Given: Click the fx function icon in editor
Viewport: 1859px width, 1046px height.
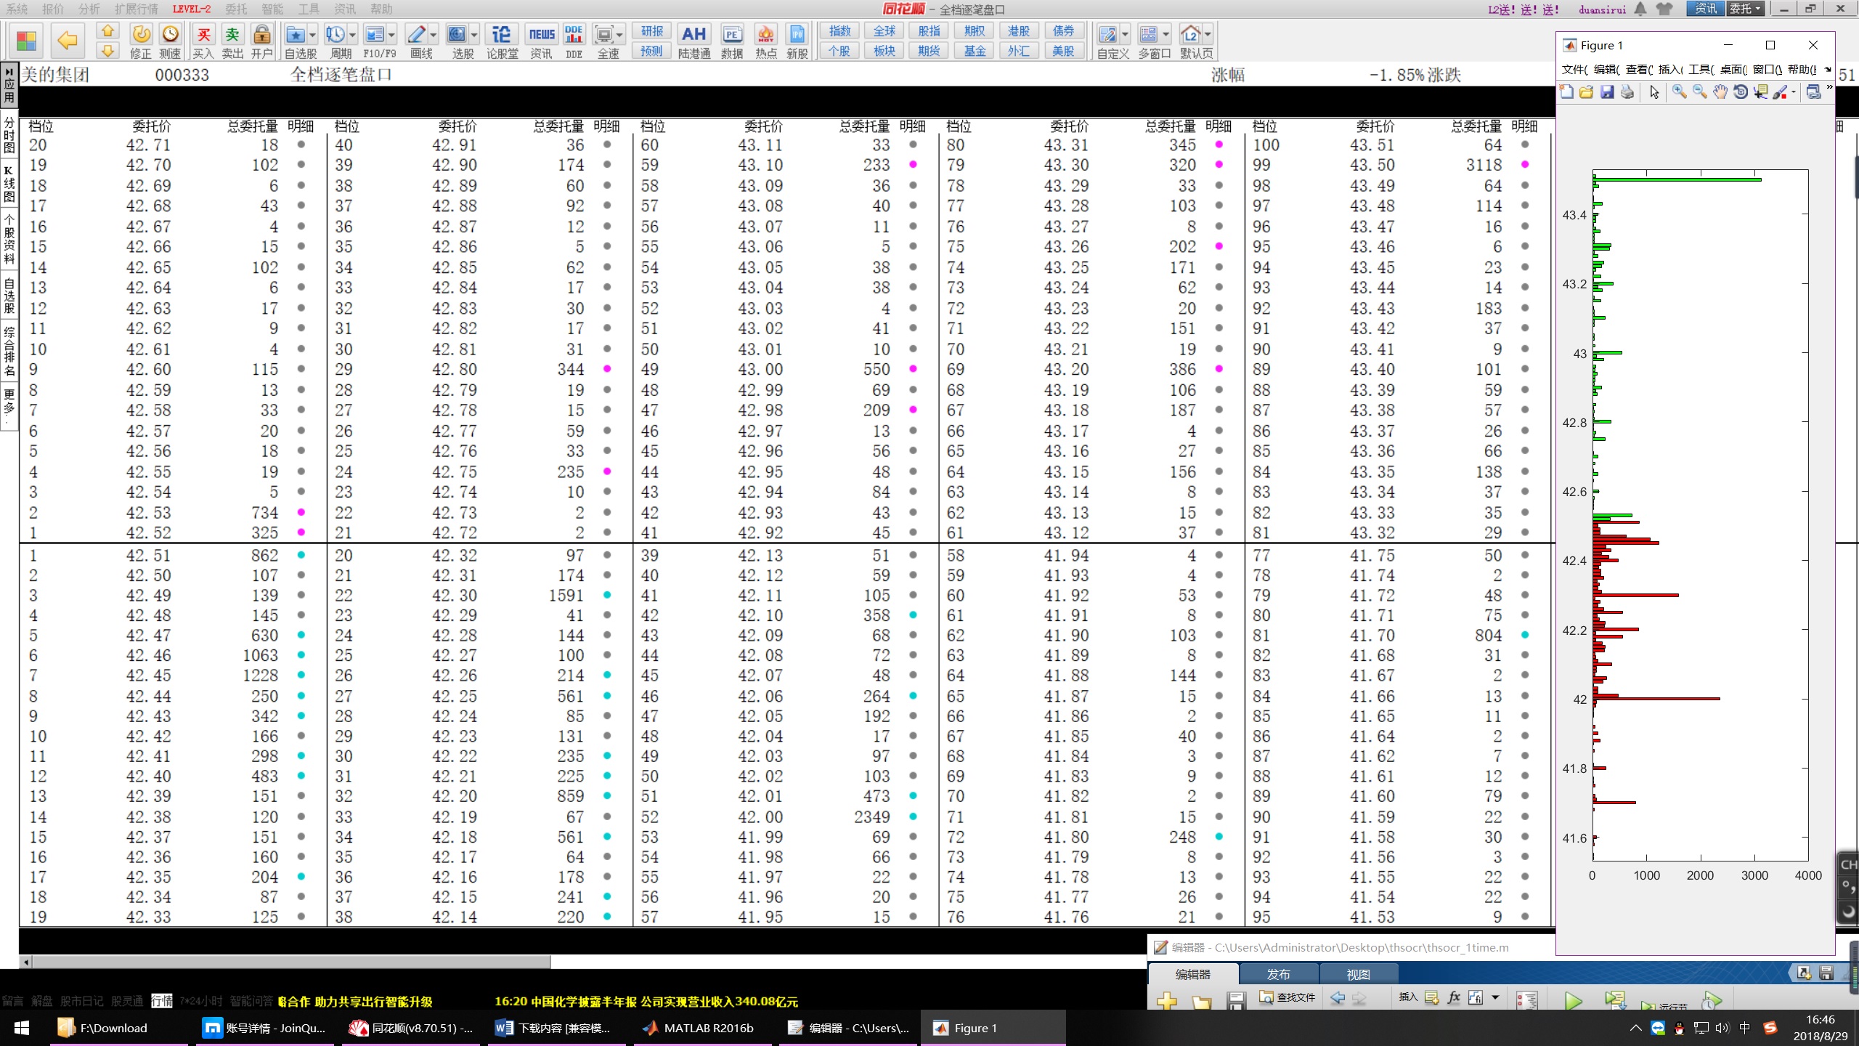Looking at the screenshot, I should point(1454,997).
